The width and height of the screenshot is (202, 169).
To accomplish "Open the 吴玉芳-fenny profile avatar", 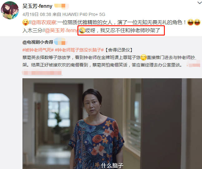I will [10, 10].
